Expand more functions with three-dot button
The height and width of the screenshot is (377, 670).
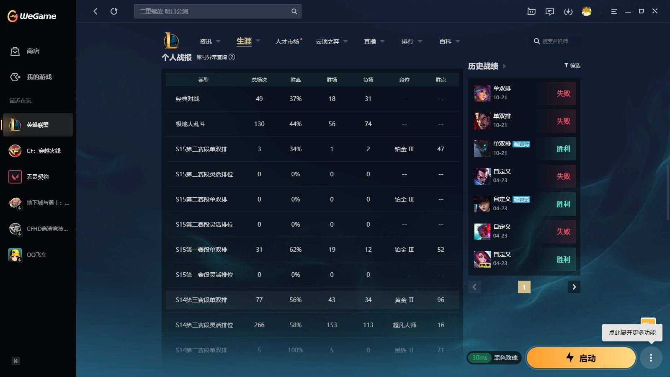[x=651, y=358]
